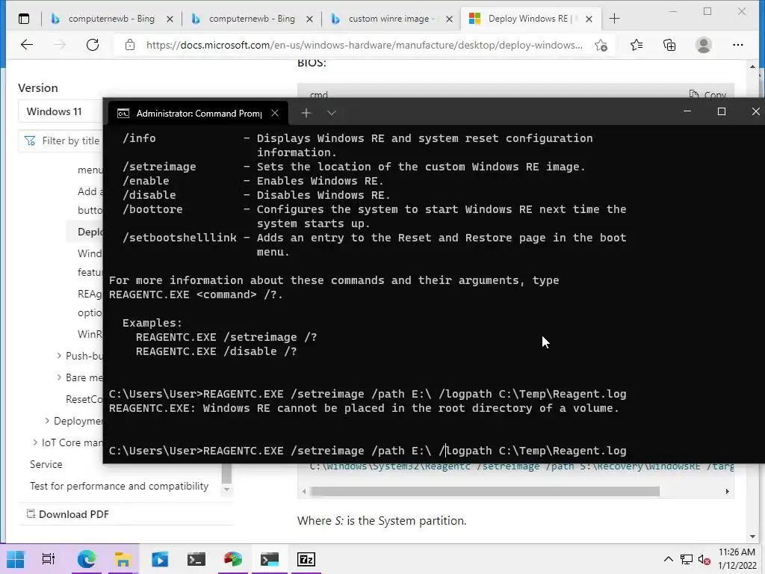
Task: Open the active Command Prompt taskbar icon
Action: point(269,559)
